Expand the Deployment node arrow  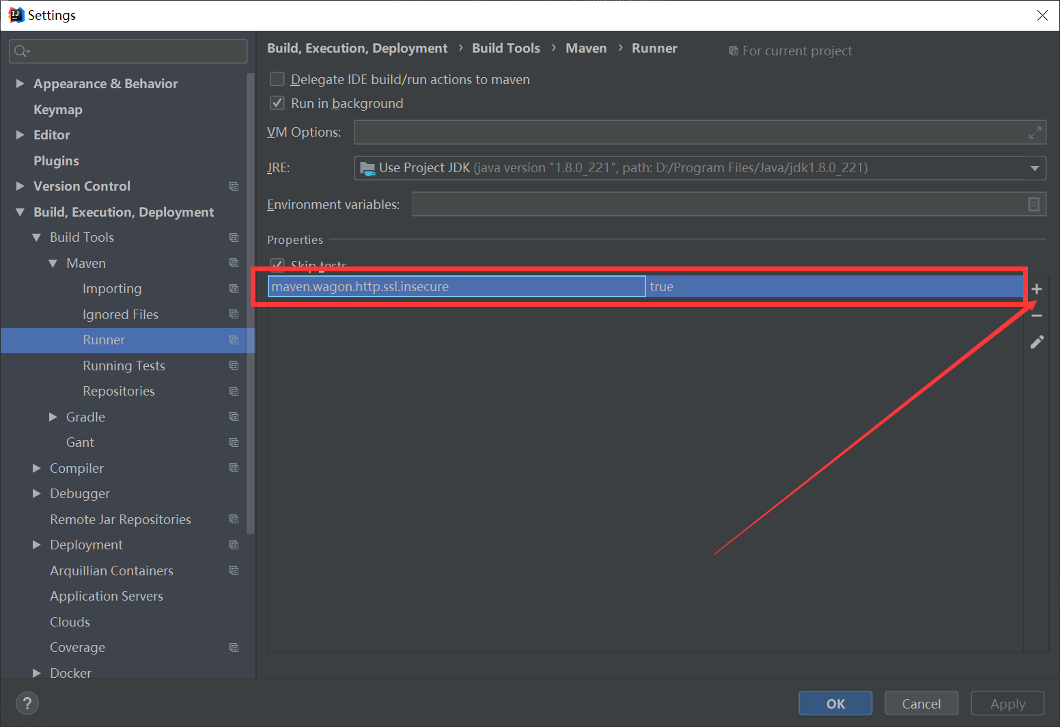click(x=37, y=545)
